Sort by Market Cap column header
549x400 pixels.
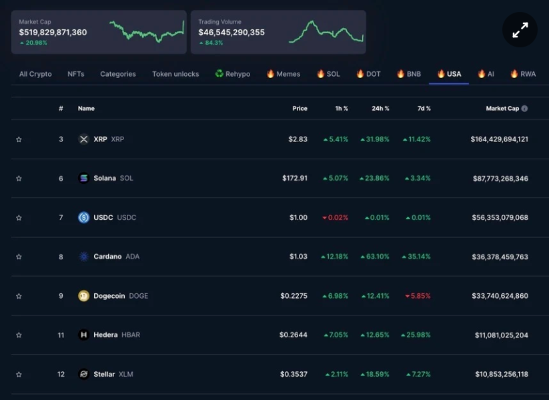click(502, 109)
